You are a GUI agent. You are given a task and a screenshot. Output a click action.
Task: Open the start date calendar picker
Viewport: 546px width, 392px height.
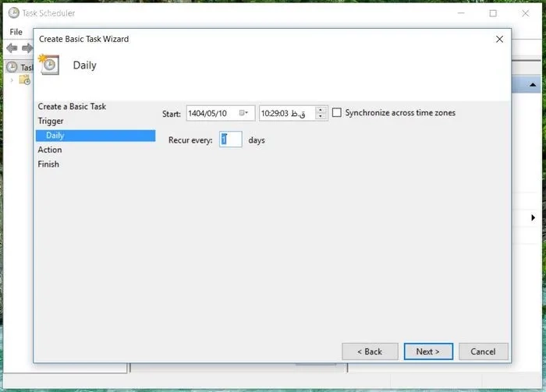pos(245,113)
